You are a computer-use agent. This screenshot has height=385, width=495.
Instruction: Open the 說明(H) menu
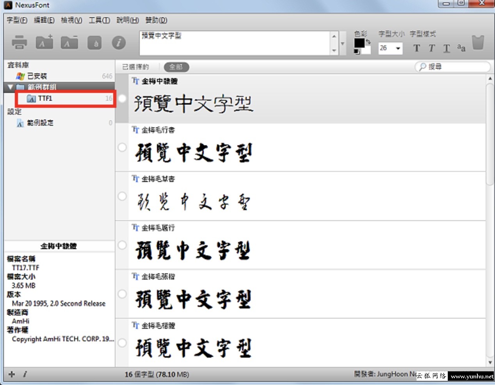tap(128, 20)
